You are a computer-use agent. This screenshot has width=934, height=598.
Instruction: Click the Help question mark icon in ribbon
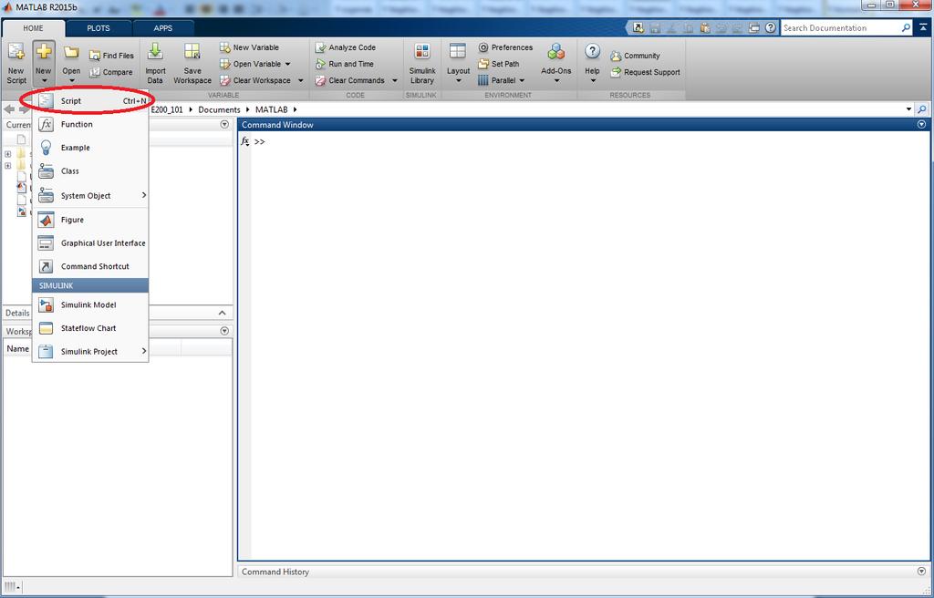click(592, 51)
